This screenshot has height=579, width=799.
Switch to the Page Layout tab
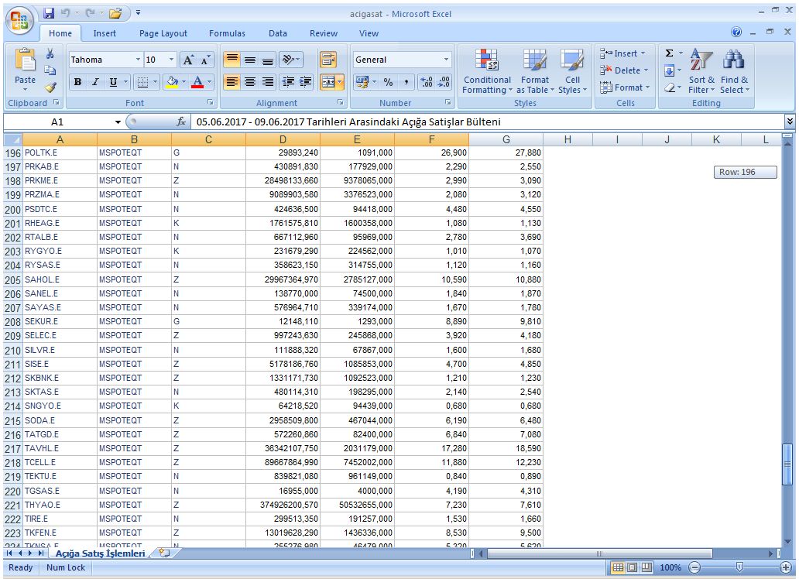click(x=163, y=33)
